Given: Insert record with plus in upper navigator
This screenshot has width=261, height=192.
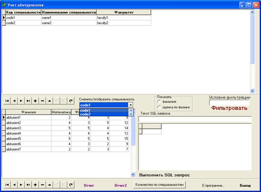Looking at the screenshot, I should click(35, 101).
